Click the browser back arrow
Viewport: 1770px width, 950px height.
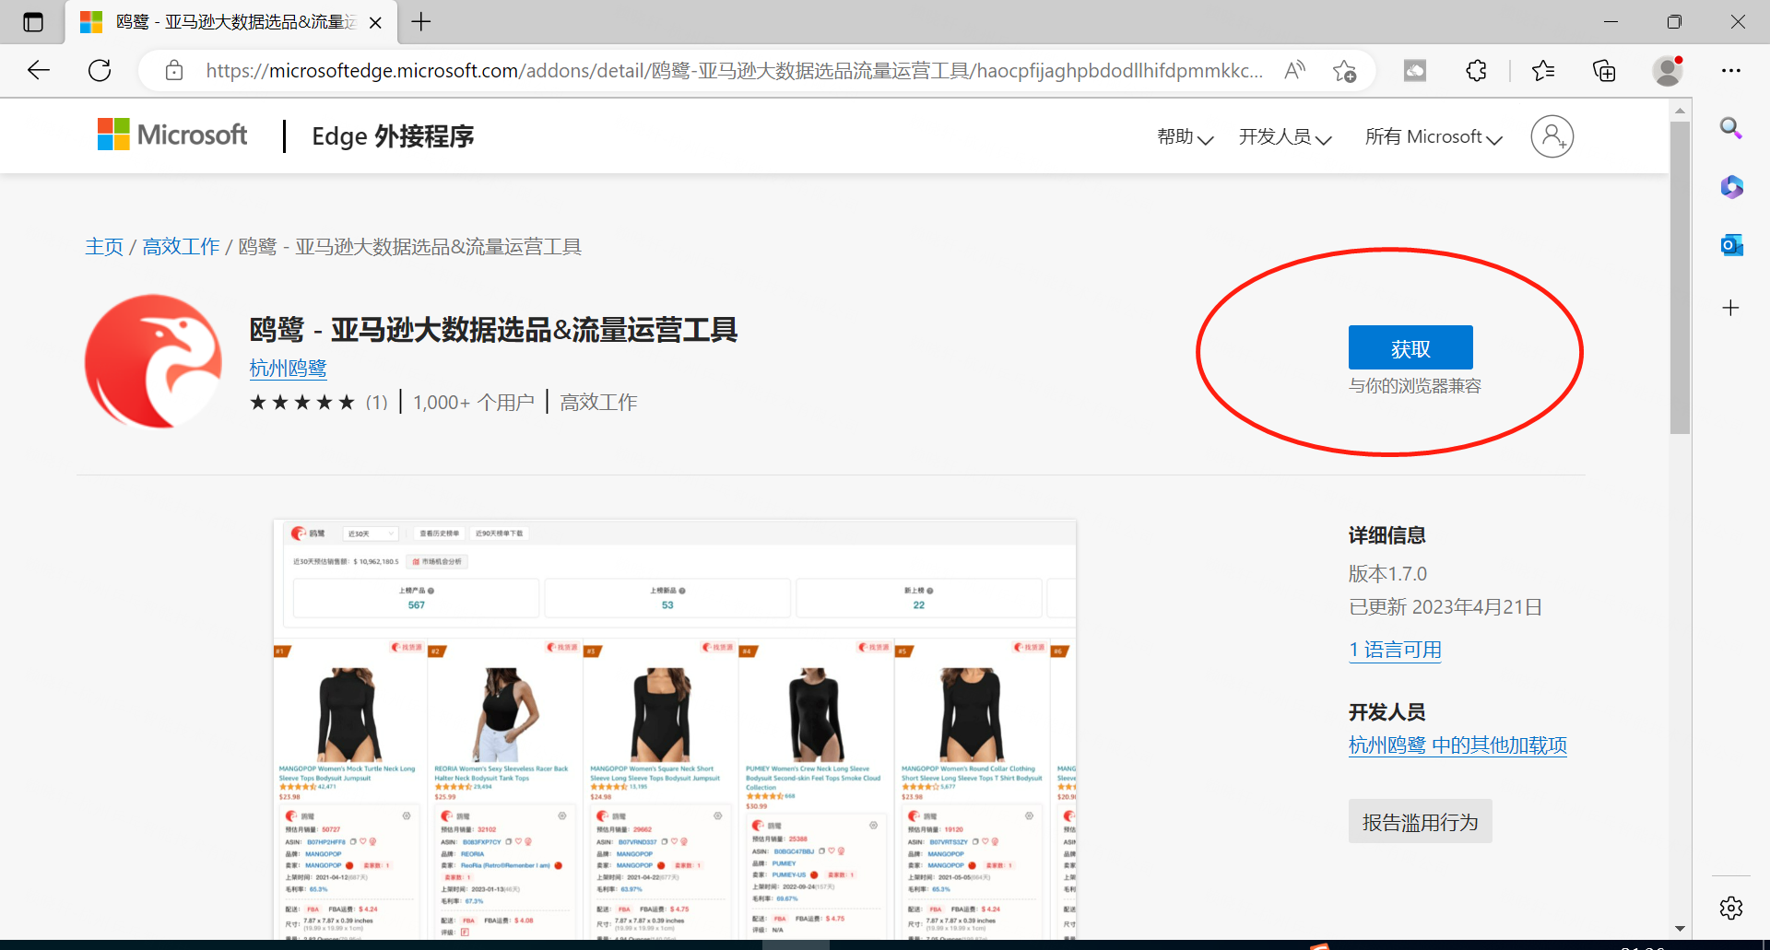tap(39, 70)
